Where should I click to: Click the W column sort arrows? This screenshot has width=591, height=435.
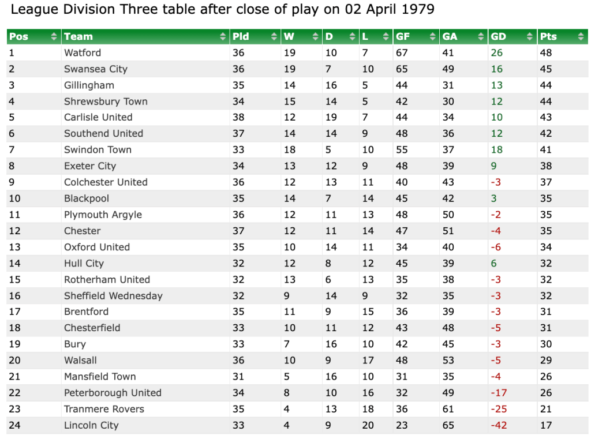(x=316, y=37)
